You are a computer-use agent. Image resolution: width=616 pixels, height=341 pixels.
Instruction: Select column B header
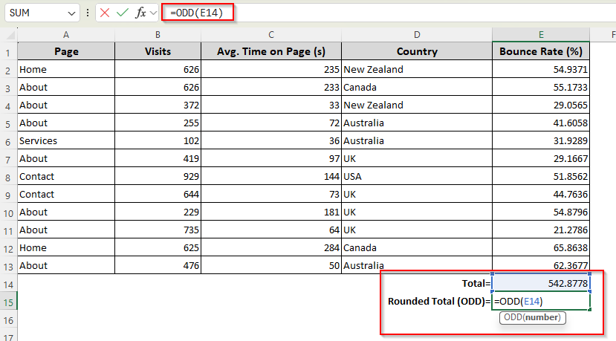158,35
